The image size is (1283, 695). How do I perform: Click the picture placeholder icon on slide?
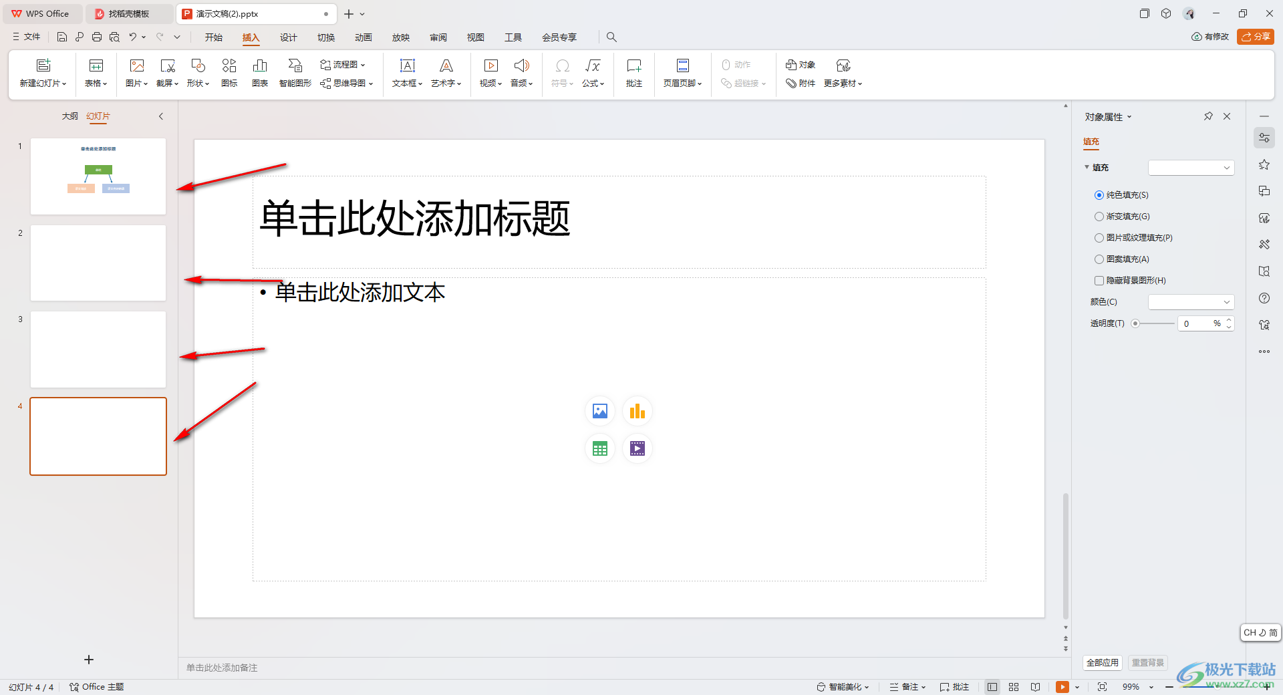600,411
